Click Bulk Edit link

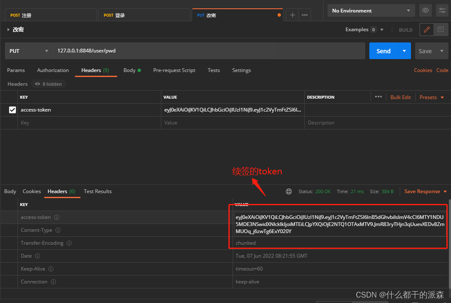point(401,97)
